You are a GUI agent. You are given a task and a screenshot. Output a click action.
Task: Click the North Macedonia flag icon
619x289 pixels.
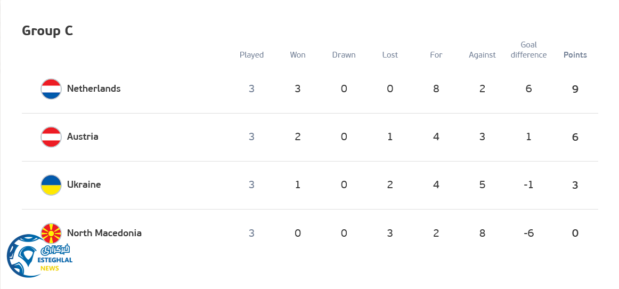pyautogui.click(x=52, y=231)
